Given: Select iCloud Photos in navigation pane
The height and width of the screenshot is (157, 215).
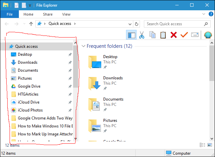Looking at the screenshot, I should tap(30, 110).
